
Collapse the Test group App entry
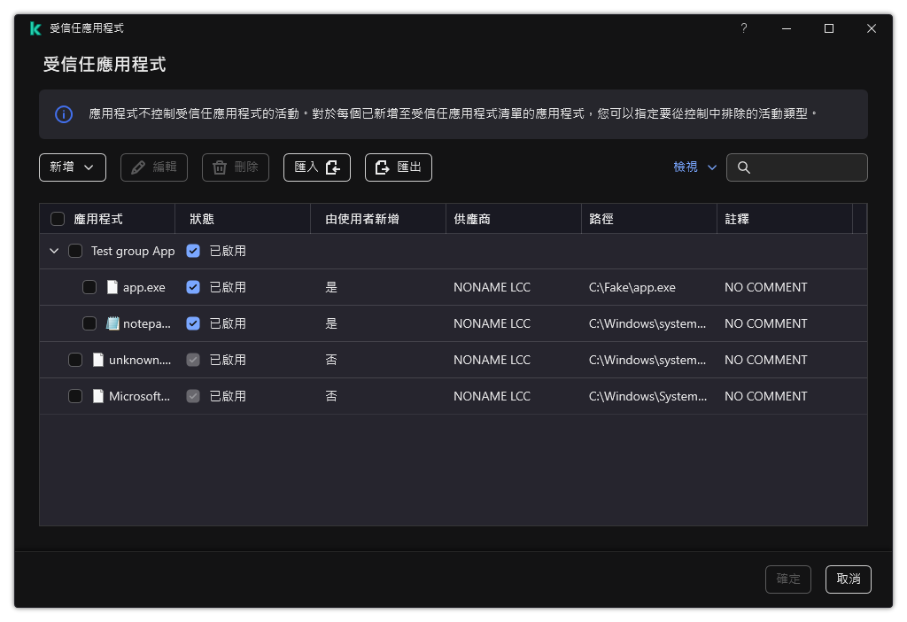[x=54, y=251]
